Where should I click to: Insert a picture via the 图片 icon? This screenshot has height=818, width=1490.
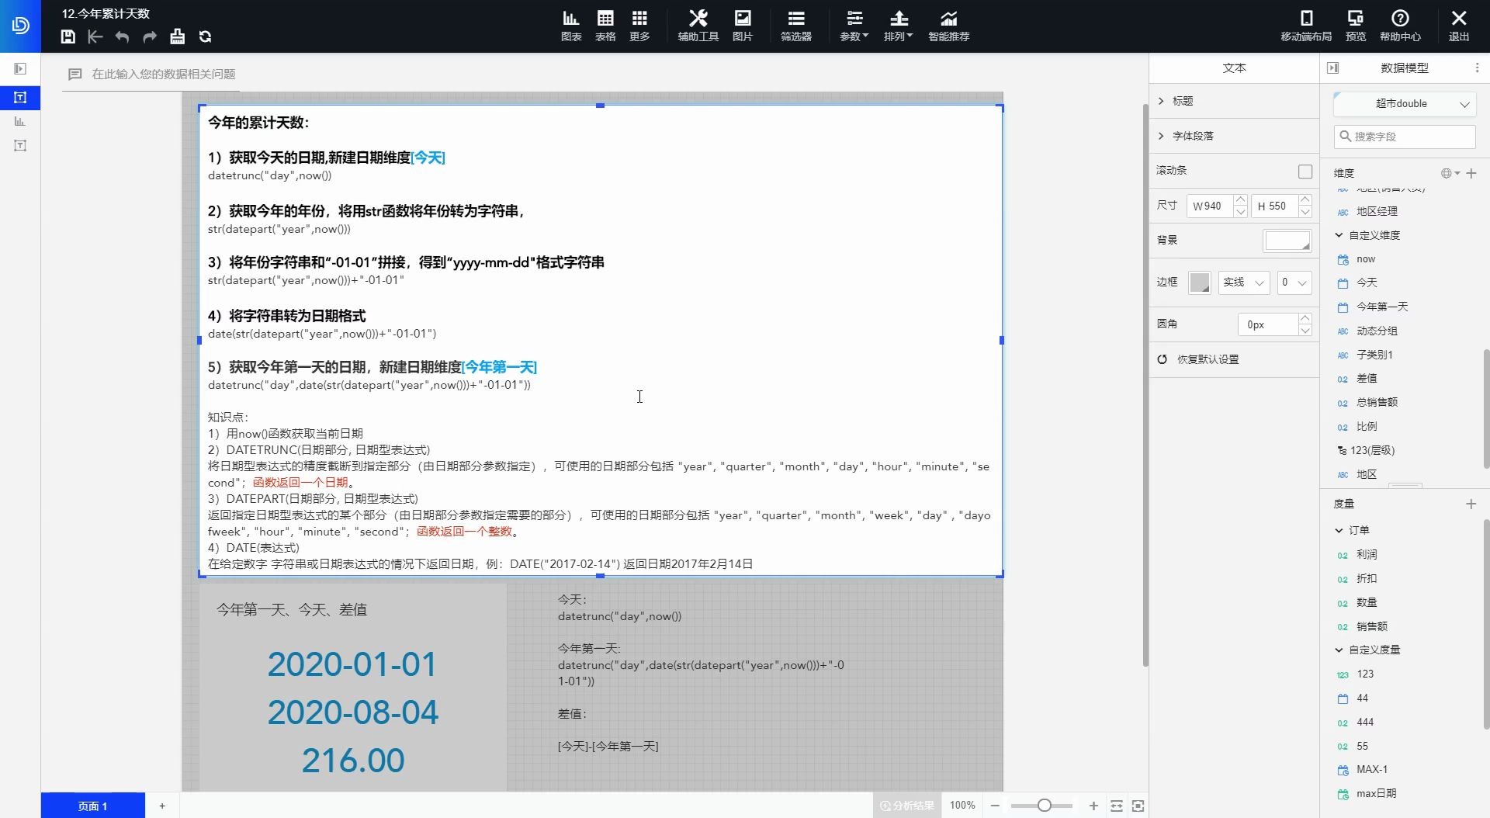(x=743, y=26)
